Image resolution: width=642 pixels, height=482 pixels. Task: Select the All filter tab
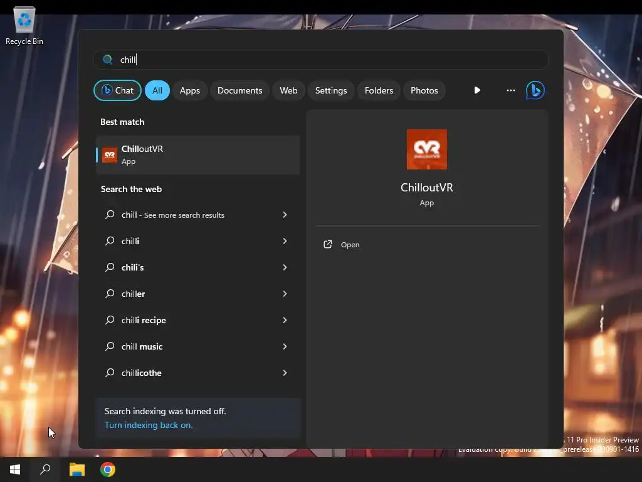(157, 90)
